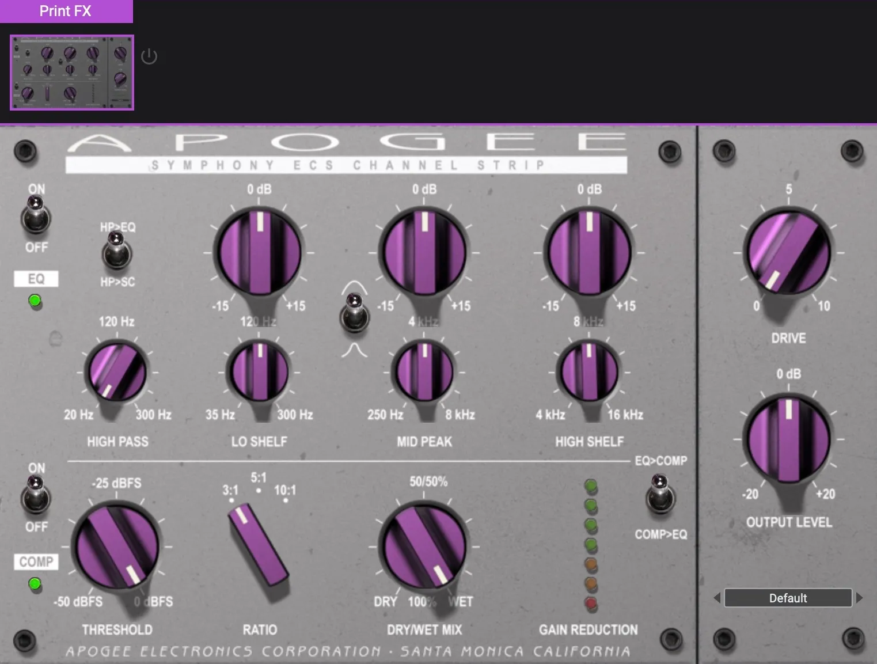Click the wide bandwidth curve symbol

354,287
